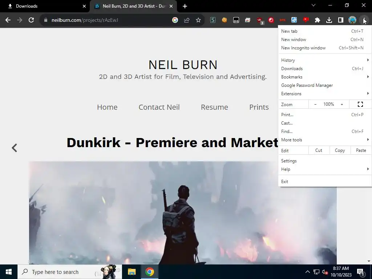Open Google Password Manager
Viewport: 372px width, 279px height.
click(x=325, y=85)
